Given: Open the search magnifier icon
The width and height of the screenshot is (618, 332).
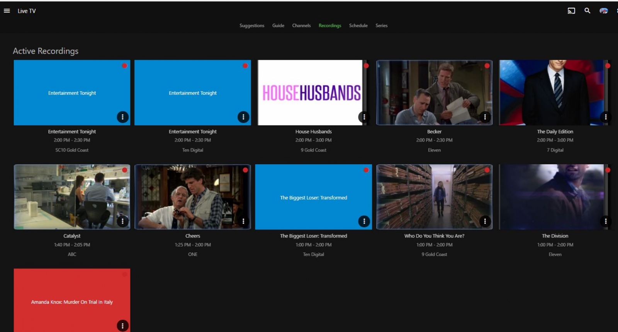Looking at the screenshot, I should (587, 11).
